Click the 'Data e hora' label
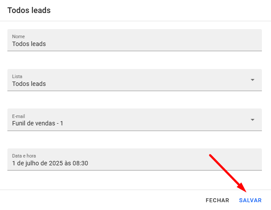 pyautogui.click(x=24, y=156)
